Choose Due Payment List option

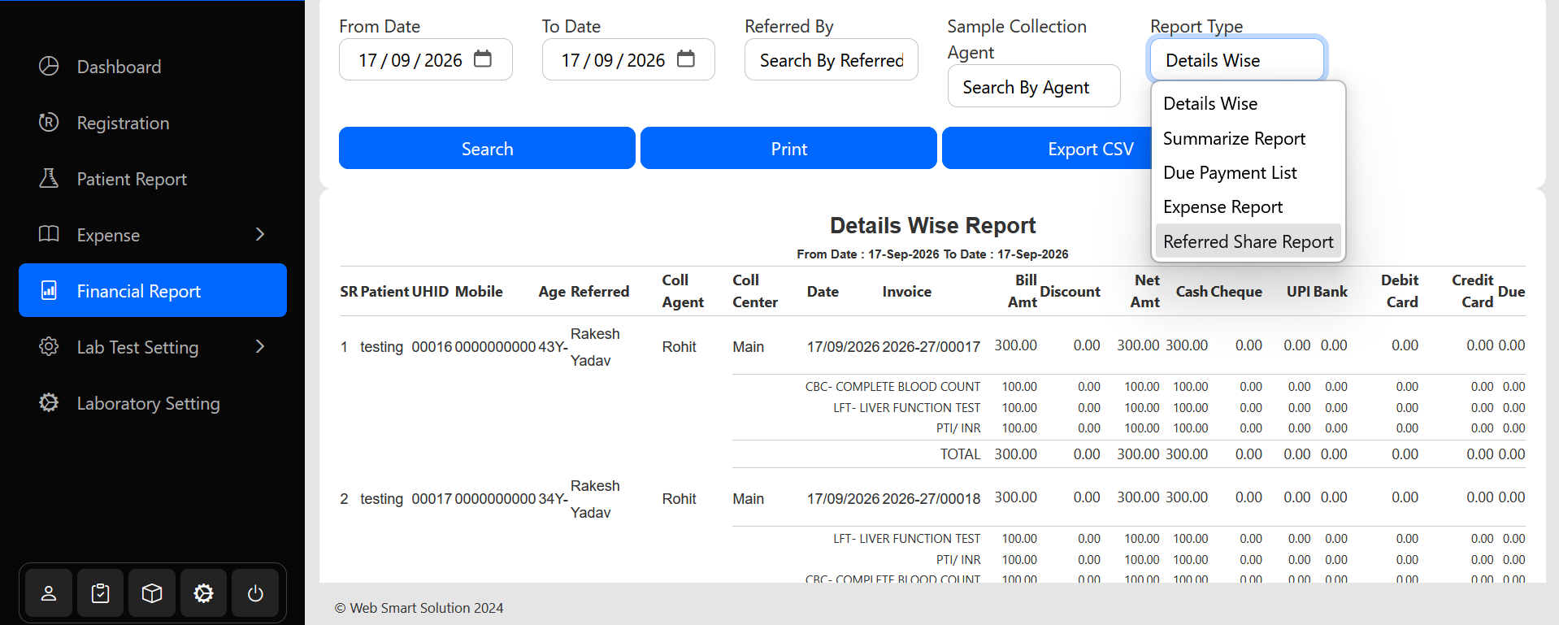pyautogui.click(x=1249, y=172)
